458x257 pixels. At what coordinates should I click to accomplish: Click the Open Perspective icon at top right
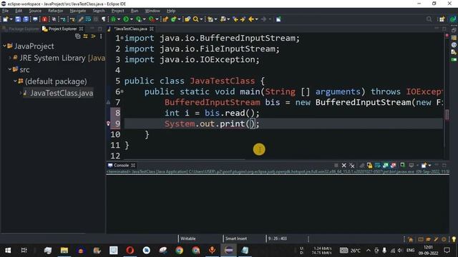point(442,19)
